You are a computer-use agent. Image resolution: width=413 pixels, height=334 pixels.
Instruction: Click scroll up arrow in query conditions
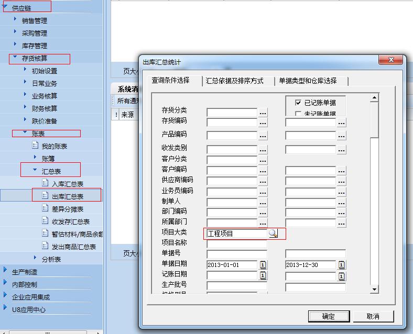pos(374,97)
